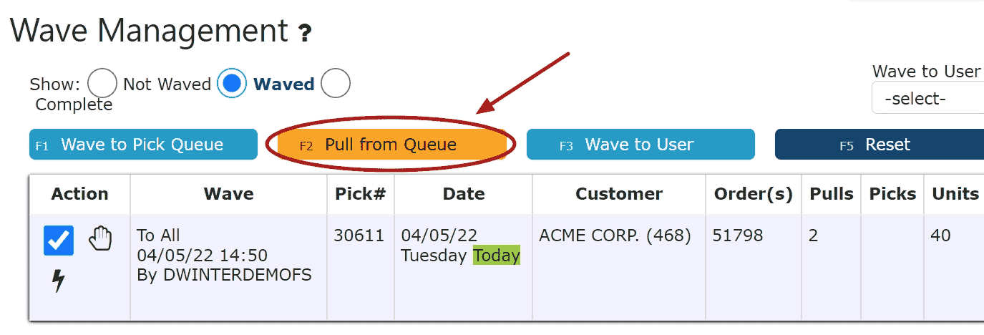984x335 pixels.
Task: Click order number 51798
Action: [x=738, y=236]
